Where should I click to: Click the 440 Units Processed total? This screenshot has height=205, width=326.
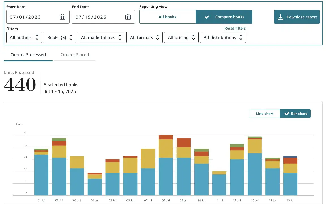(20, 84)
